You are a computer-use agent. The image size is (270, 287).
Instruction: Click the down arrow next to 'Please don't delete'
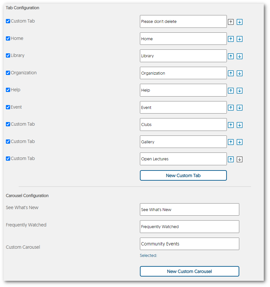click(x=240, y=22)
